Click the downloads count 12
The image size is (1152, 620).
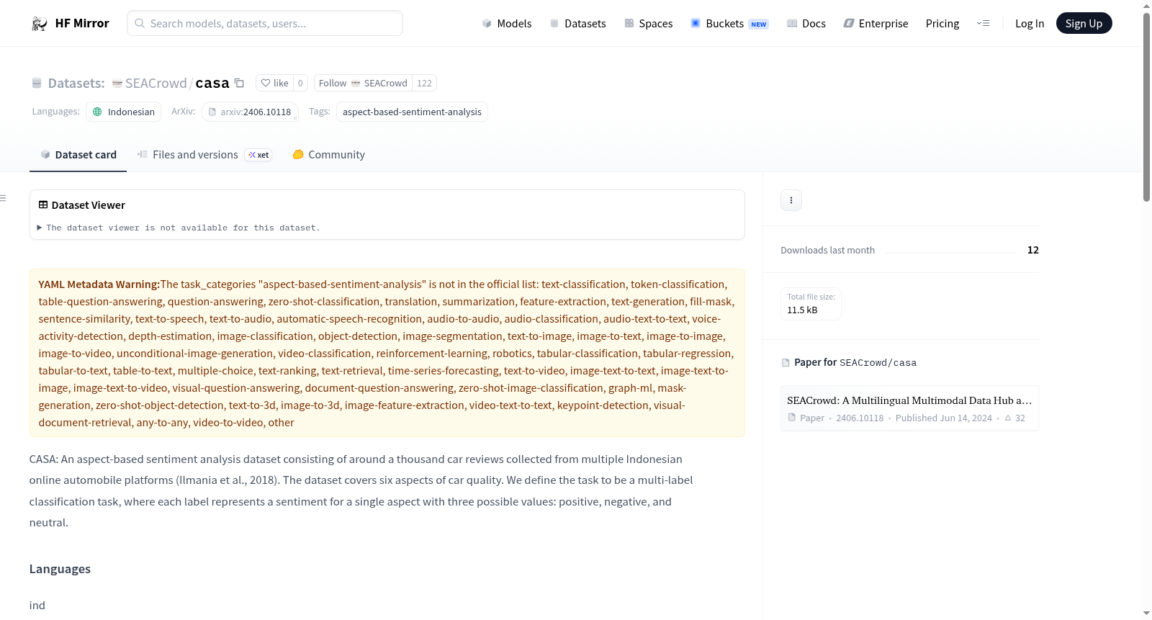[1033, 250]
